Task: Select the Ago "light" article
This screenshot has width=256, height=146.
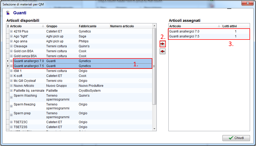Action: 21,36
